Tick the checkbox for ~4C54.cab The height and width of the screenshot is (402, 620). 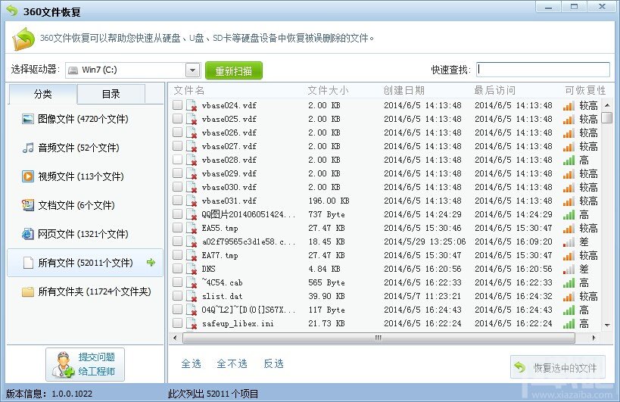coord(177,282)
